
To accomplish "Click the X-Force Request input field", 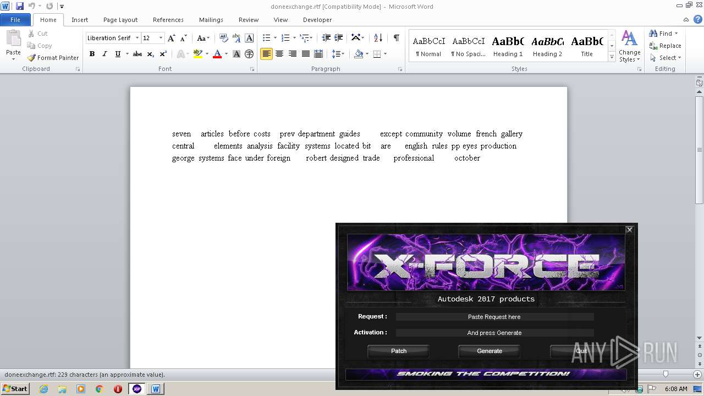I will [494, 317].
